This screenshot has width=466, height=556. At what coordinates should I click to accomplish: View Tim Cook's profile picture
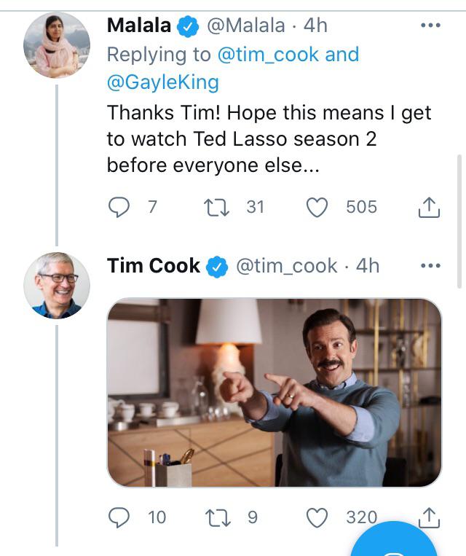pyautogui.click(x=57, y=286)
